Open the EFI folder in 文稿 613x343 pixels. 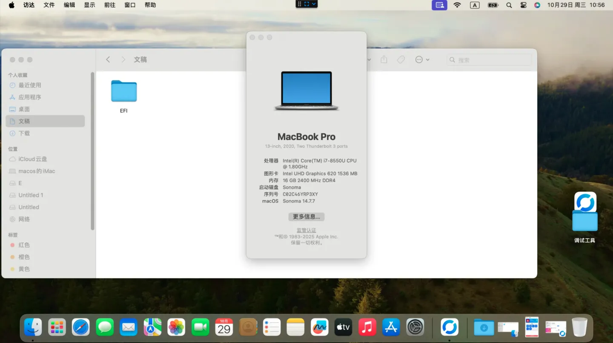[123, 91]
